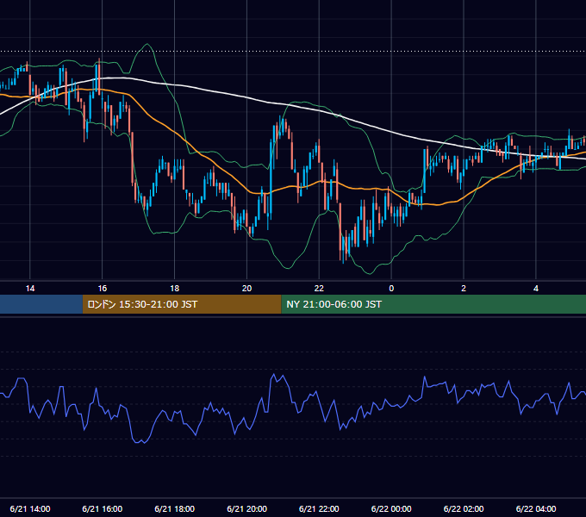Image resolution: width=586 pixels, height=517 pixels.
Task: Select the NY 21:00-06:00 JST session bar
Action: (433, 304)
